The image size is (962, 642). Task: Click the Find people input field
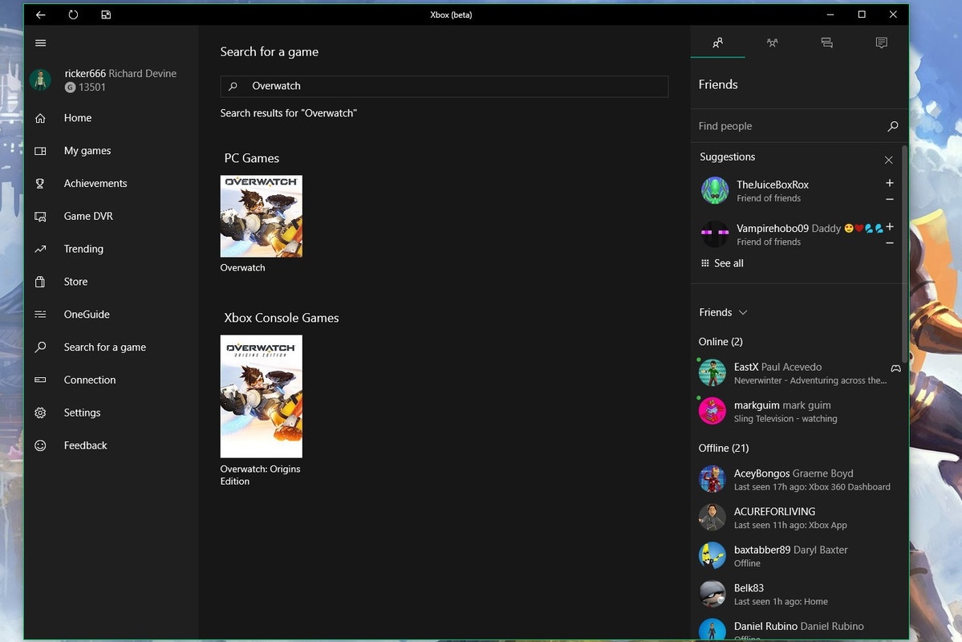click(x=789, y=126)
